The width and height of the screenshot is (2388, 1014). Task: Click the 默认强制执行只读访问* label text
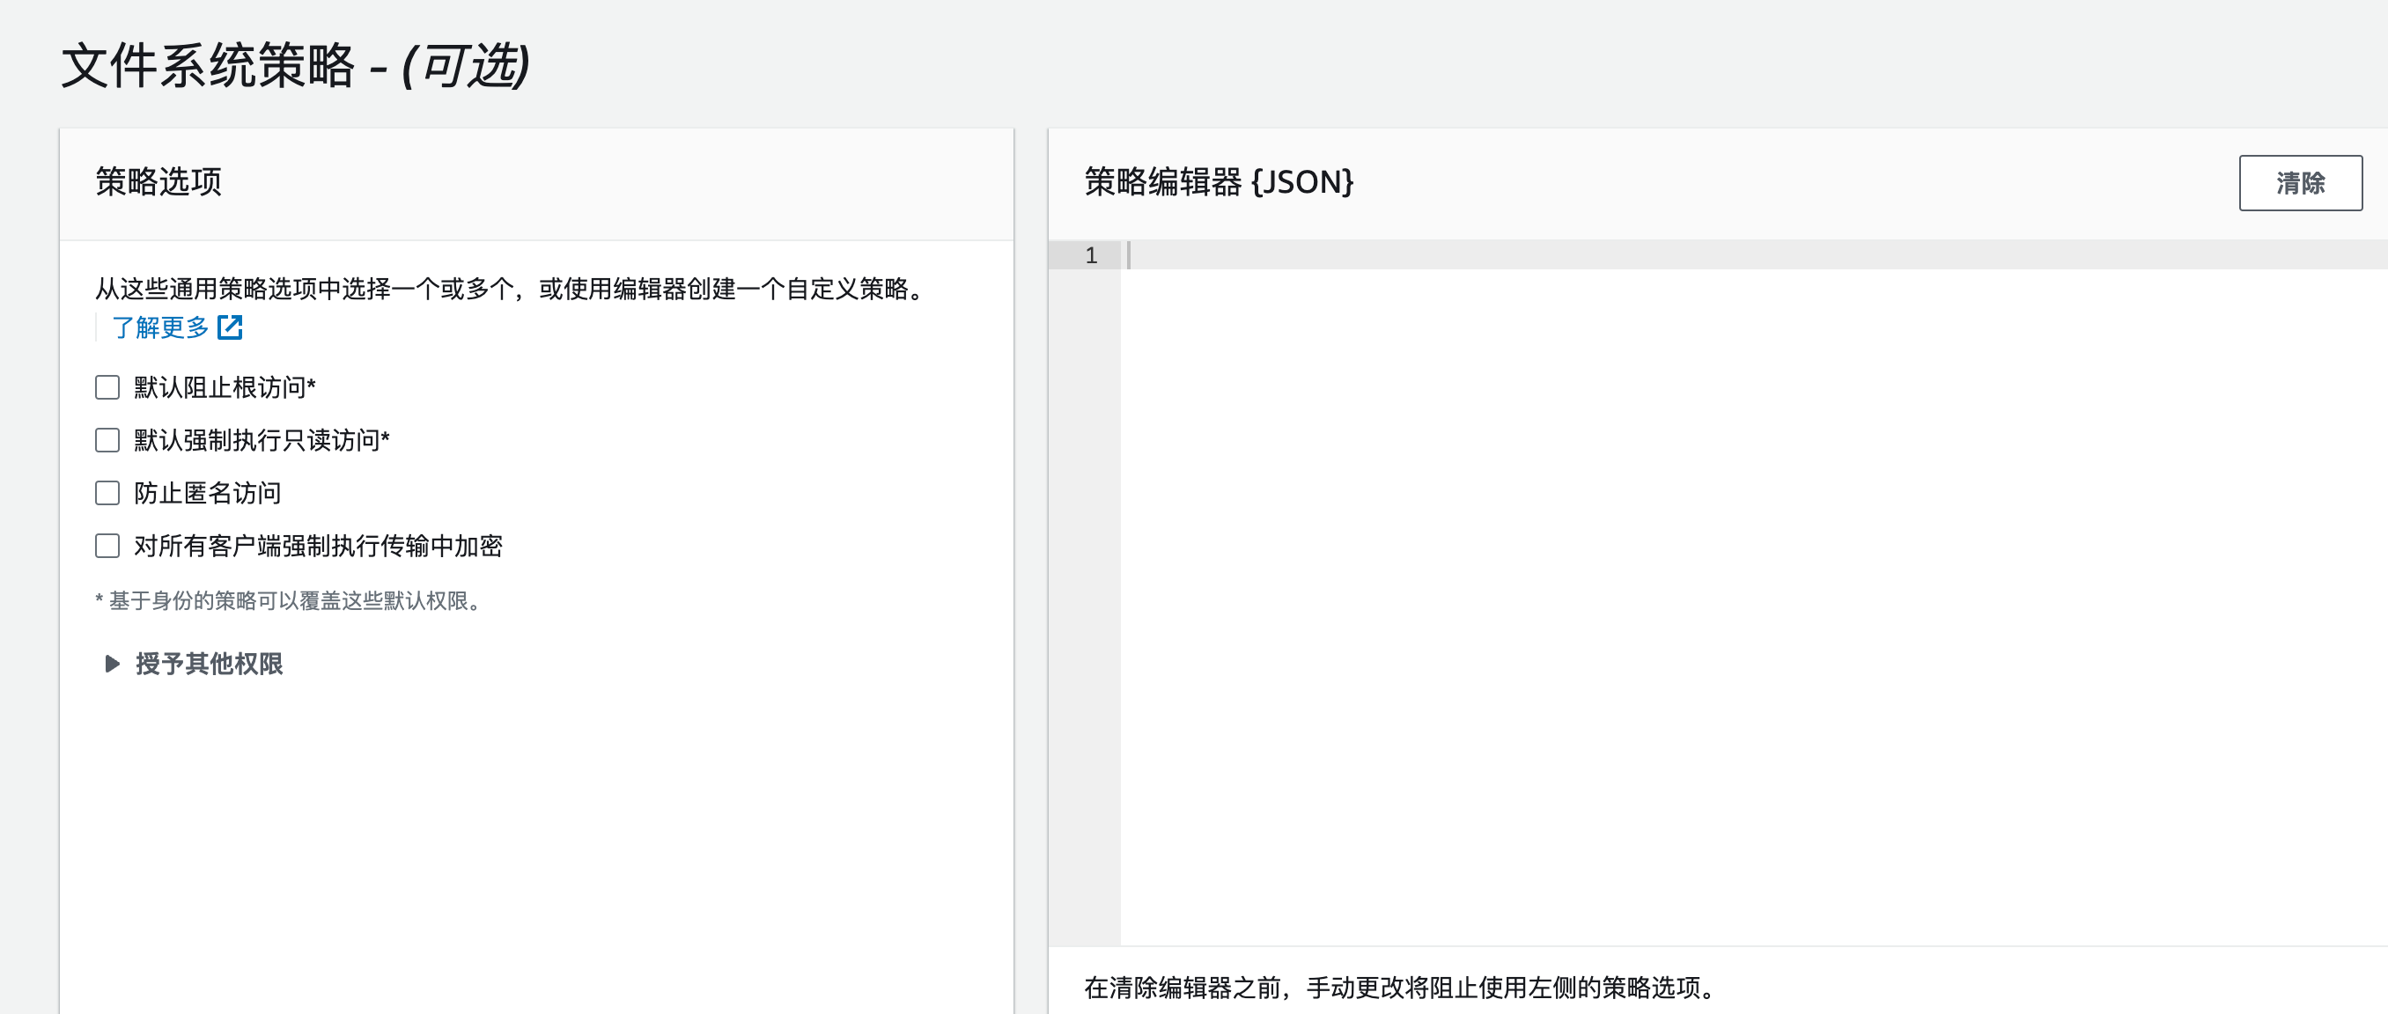pos(262,440)
